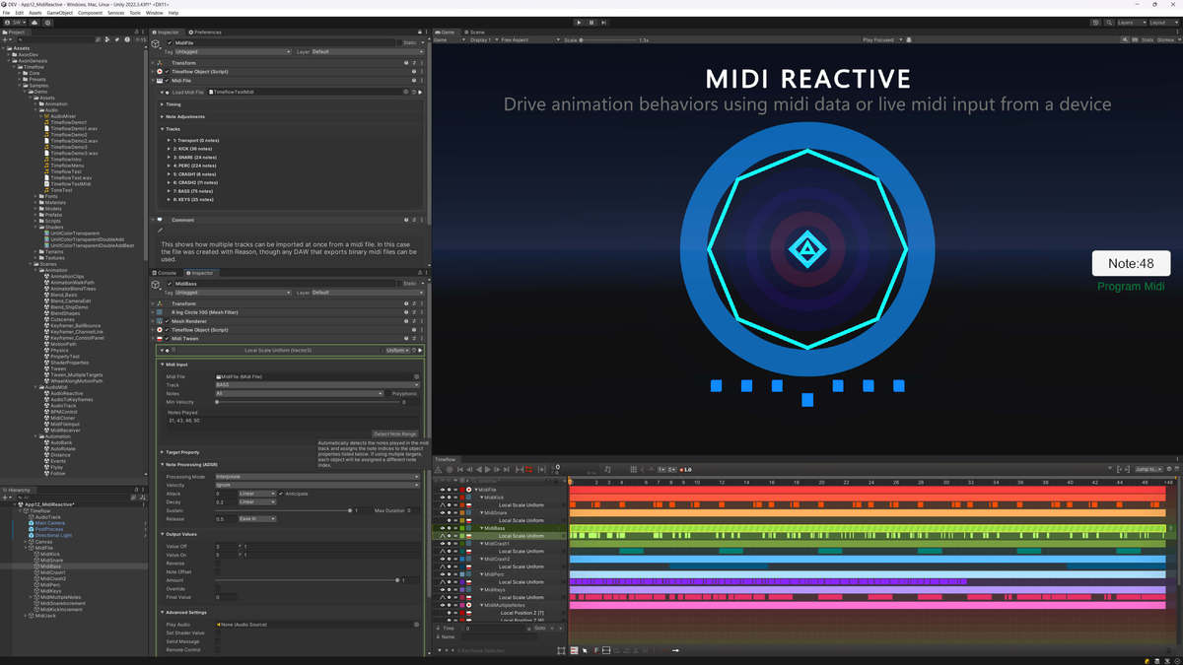
Task: Expand the Note Adjustments section
Action: pyautogui.click(x=163, y=116)
